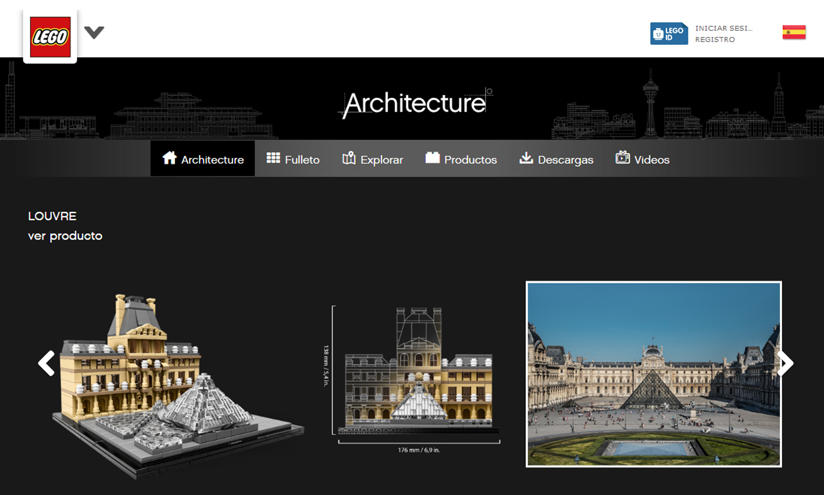The height and width of the screenshot is (495, 824).
Task: Select the Architecture home icon in the navbar
Action: 169,159
